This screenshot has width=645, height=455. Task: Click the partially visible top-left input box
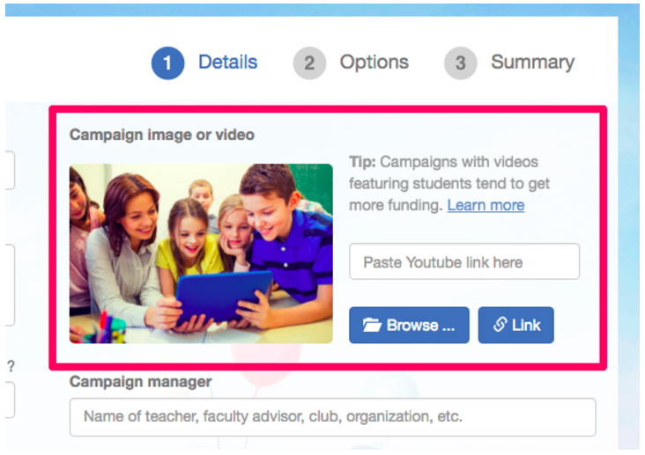point(10,171)
